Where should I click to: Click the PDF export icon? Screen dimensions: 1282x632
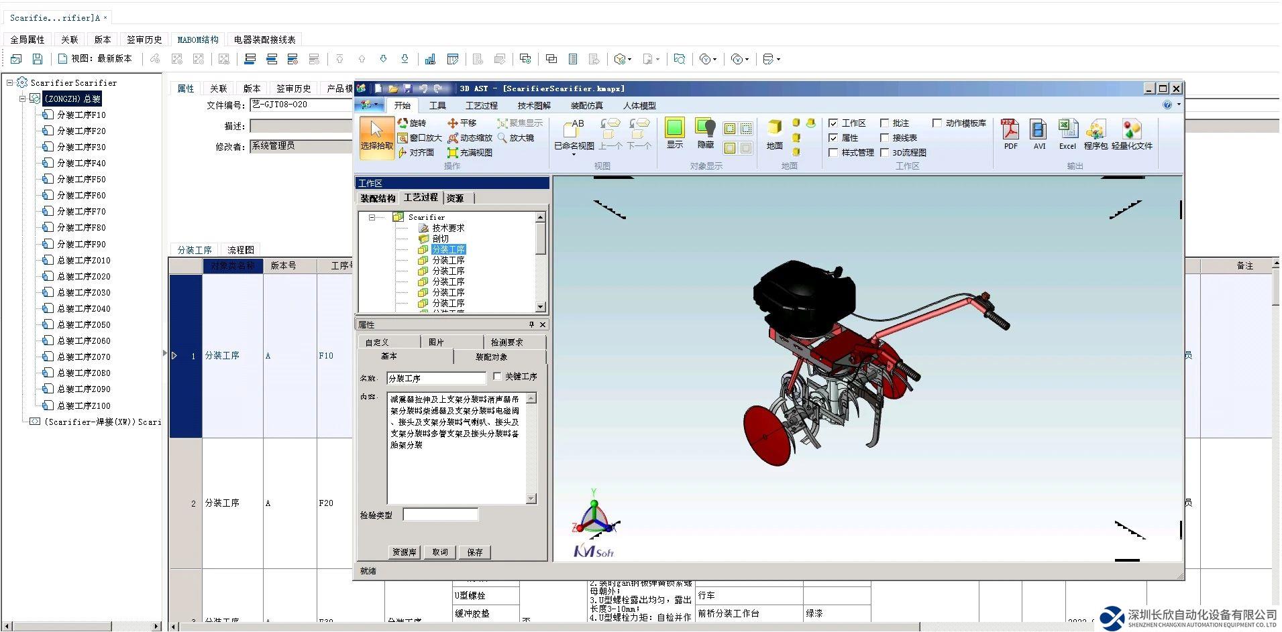click(1010, 133)
